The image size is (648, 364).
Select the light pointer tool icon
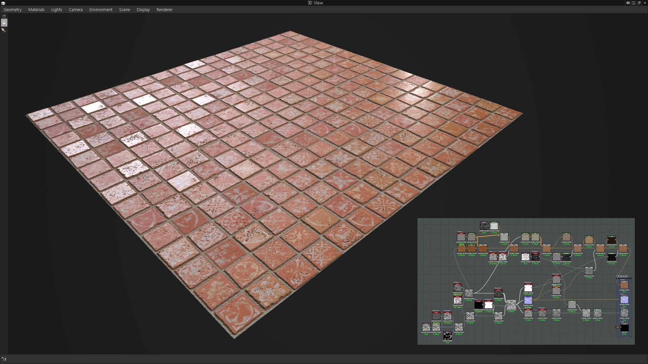(x=4, y=30)
